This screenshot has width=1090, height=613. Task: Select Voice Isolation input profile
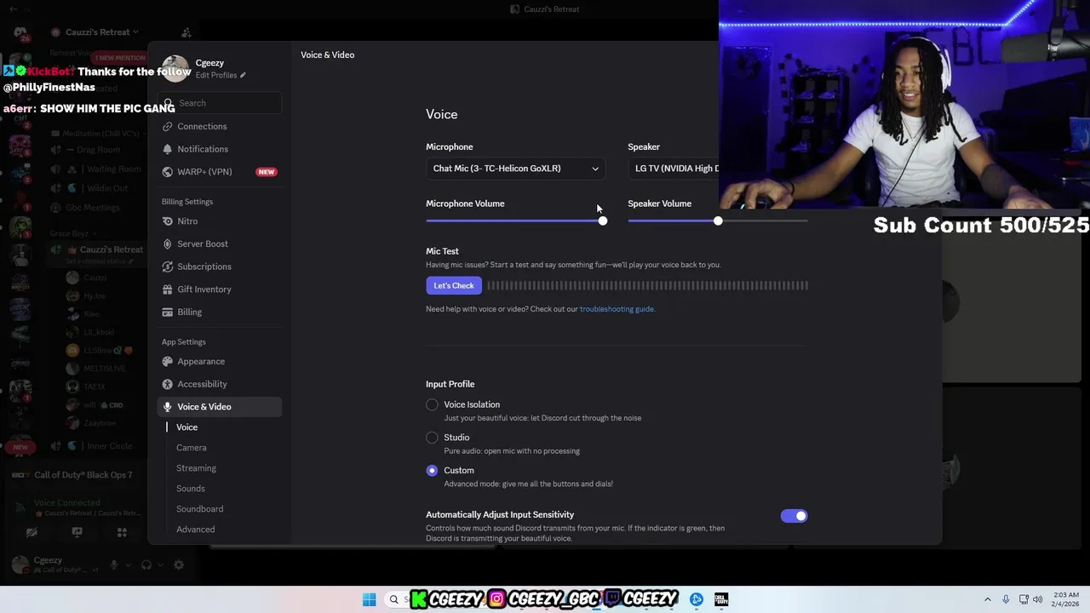[432, 405]
